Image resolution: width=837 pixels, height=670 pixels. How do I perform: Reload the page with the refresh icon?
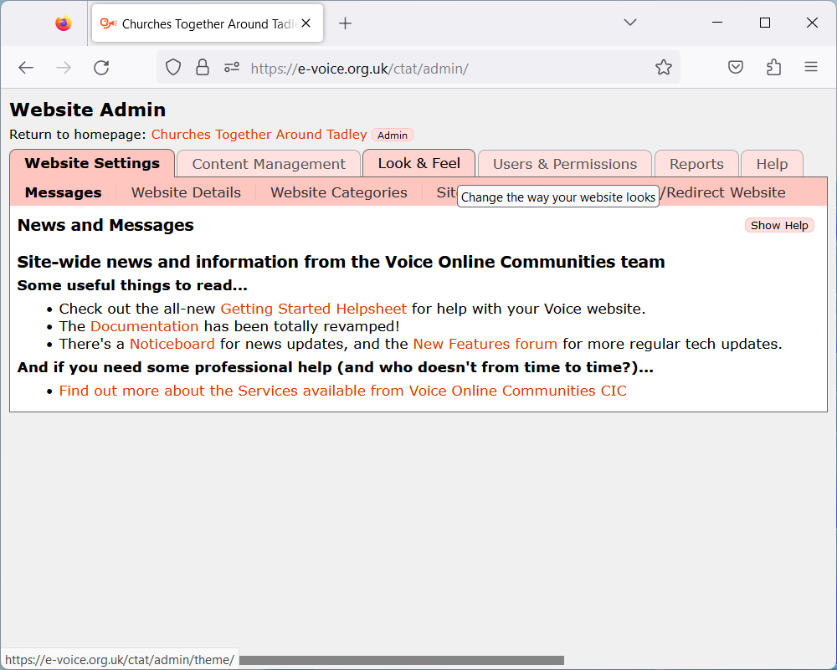(101, 68)
